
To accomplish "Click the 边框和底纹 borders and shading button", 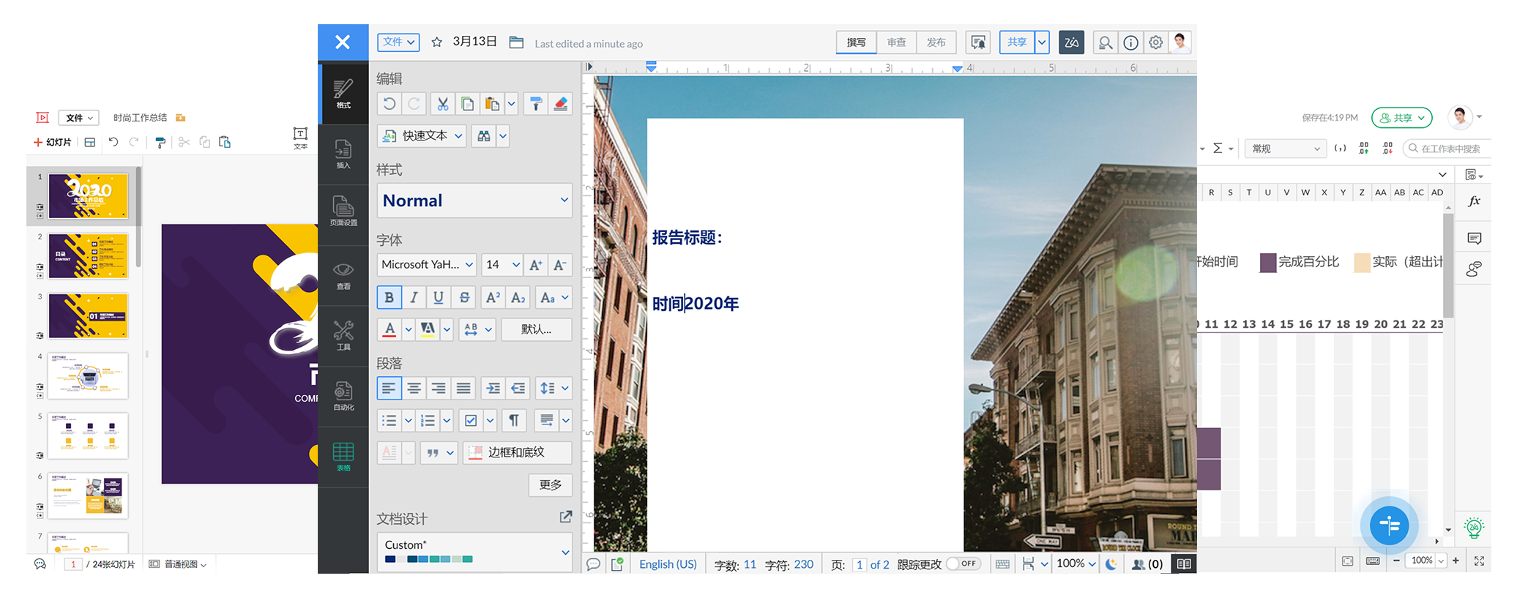I will coord(517,452).
